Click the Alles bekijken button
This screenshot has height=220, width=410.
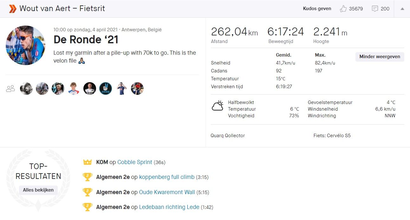pos(38,190)
